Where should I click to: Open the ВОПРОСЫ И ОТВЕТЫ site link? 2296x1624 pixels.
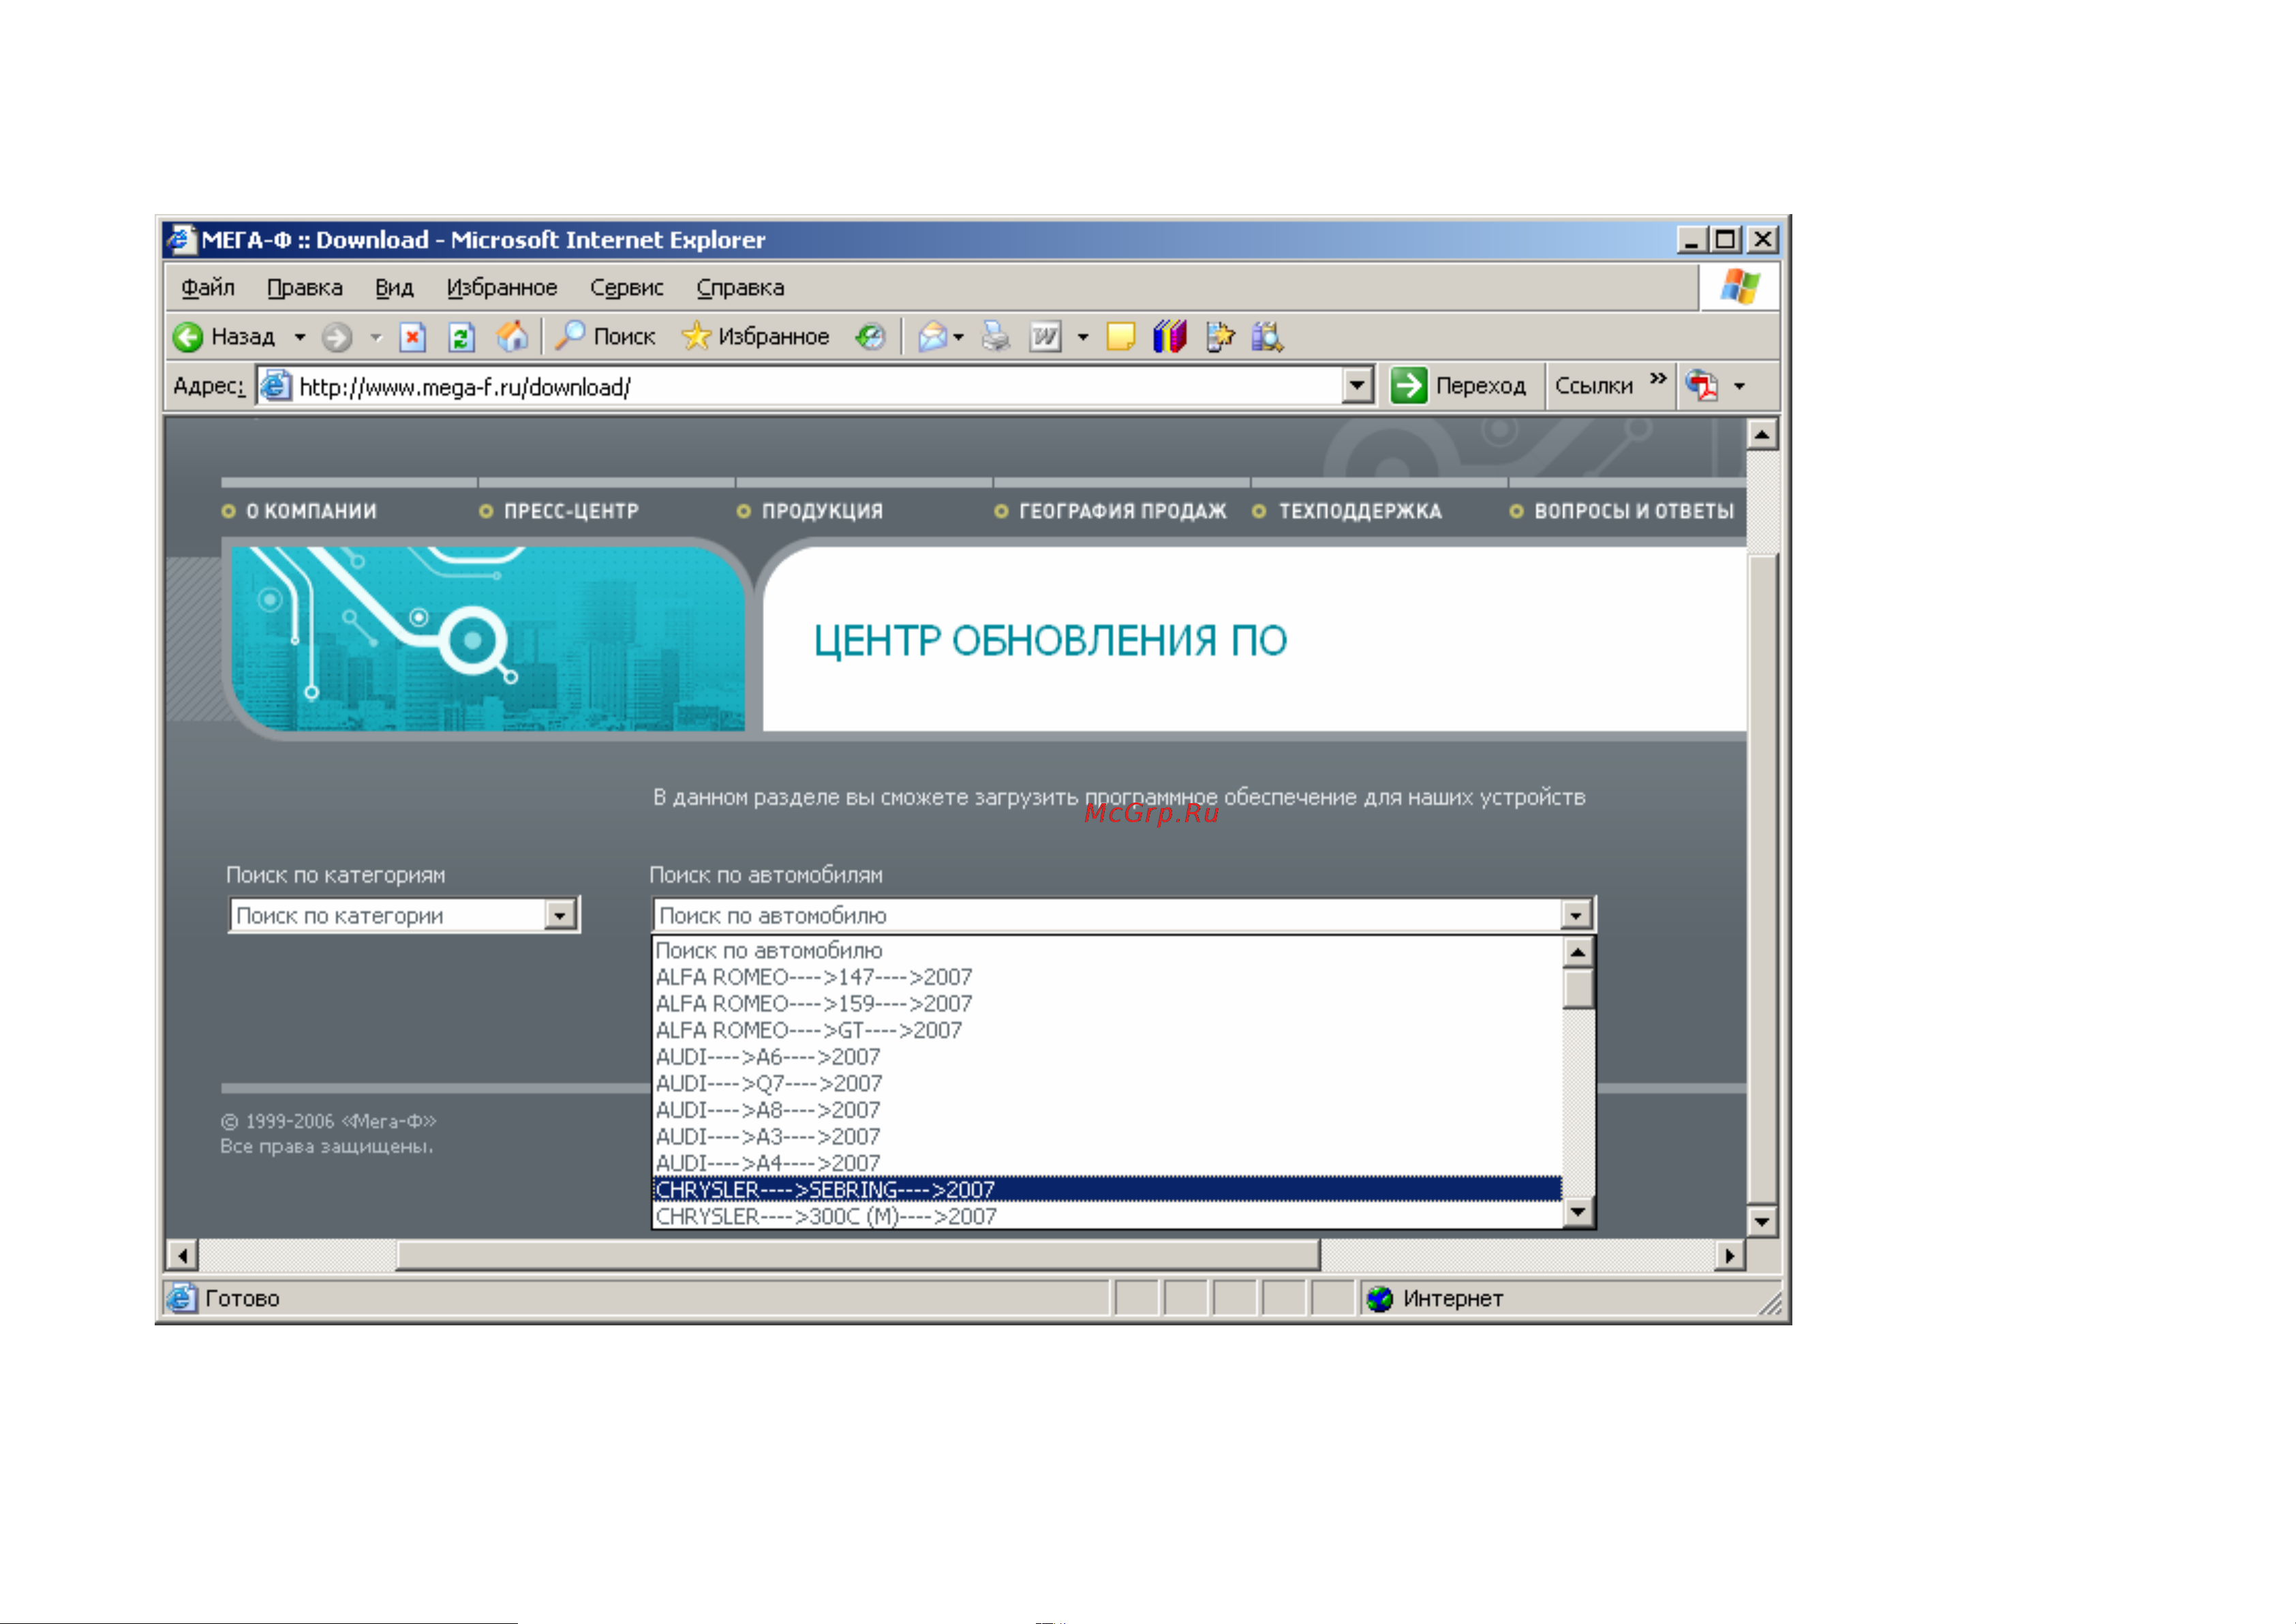coord(1634,511)
